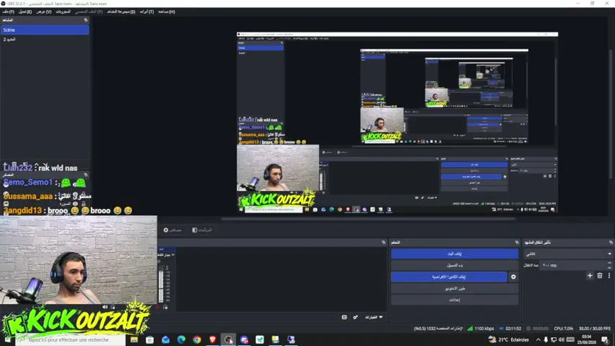Mute the audio device with the red speaker icon

(x=158, y=307)
